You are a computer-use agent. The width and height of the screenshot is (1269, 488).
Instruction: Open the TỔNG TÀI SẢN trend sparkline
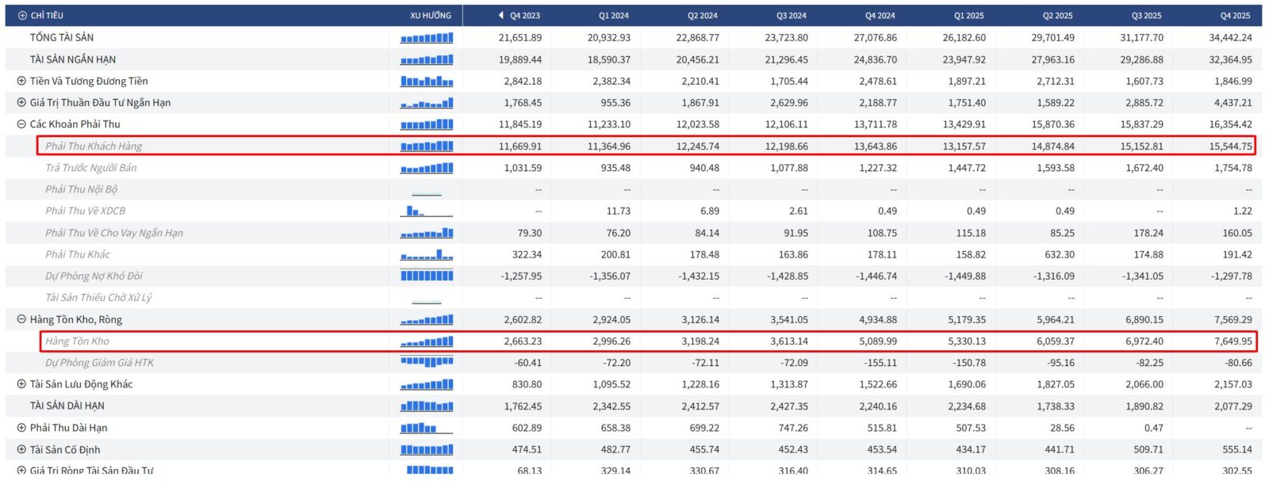click(x=427, y=38)
